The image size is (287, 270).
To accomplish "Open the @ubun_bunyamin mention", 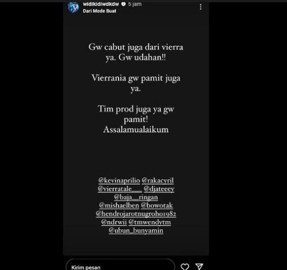I will (x=136, y=231).
